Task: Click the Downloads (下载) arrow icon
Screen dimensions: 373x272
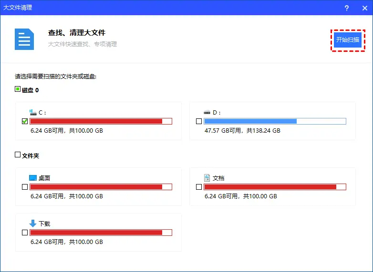Action: click(x=33, y=223)
